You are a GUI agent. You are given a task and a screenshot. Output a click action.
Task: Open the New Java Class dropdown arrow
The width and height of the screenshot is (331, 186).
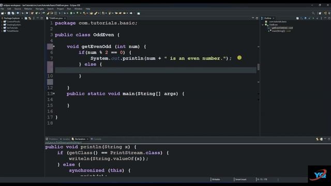coord(39,13)
